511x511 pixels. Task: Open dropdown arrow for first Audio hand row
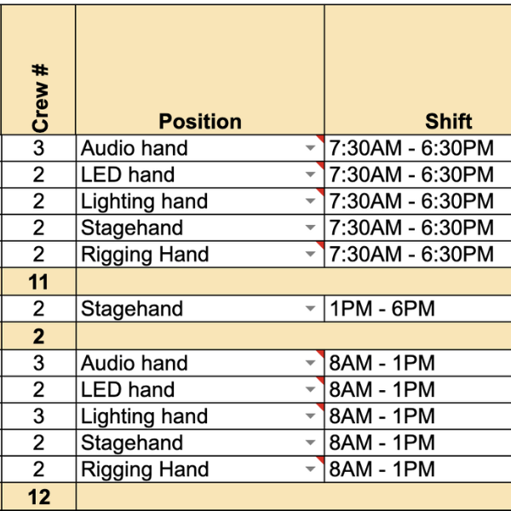coord(310,148)
